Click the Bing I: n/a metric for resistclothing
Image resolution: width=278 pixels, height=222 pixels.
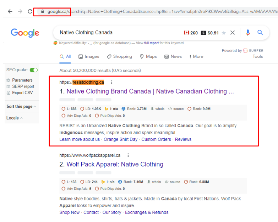coord(111,109)
